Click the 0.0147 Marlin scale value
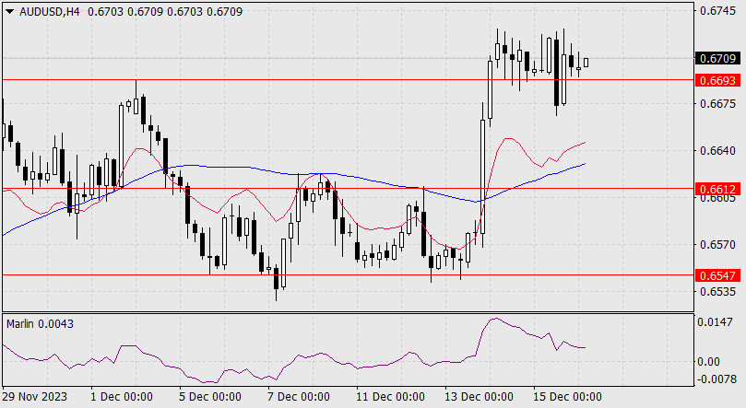 (x=715, y=322)
